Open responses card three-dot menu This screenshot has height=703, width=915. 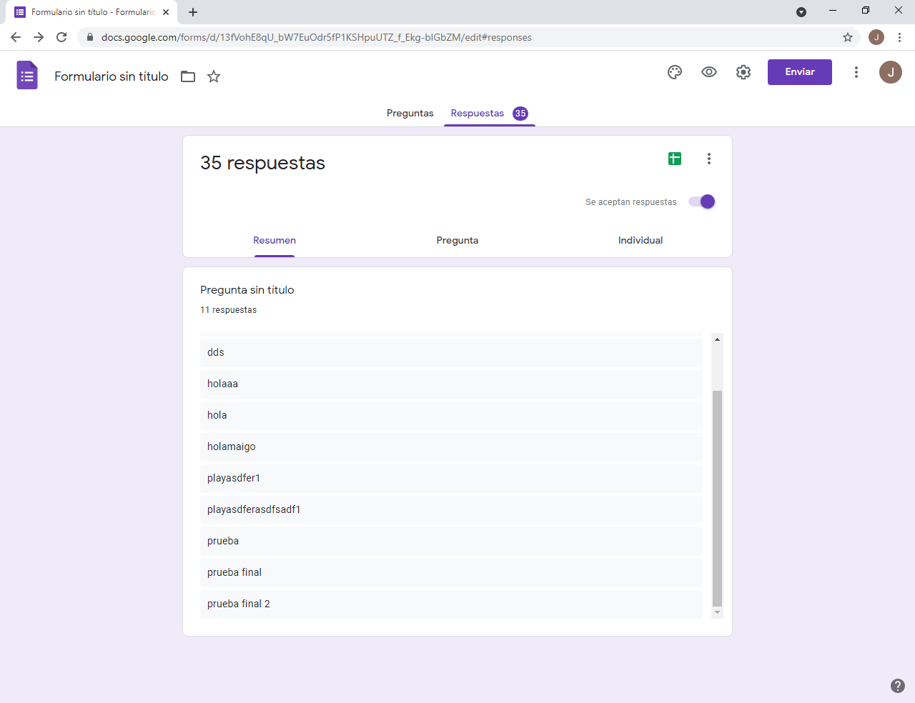pos(709,159)
